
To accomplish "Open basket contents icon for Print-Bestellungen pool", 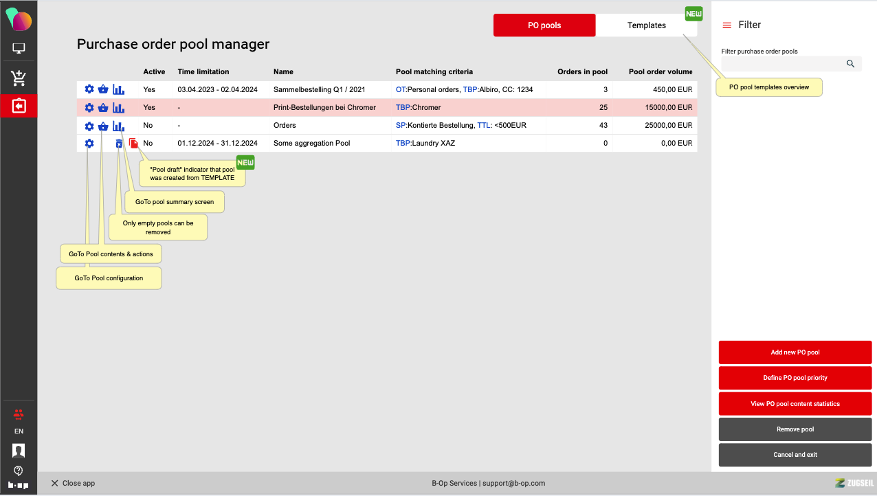I will (x=103, y=108).
